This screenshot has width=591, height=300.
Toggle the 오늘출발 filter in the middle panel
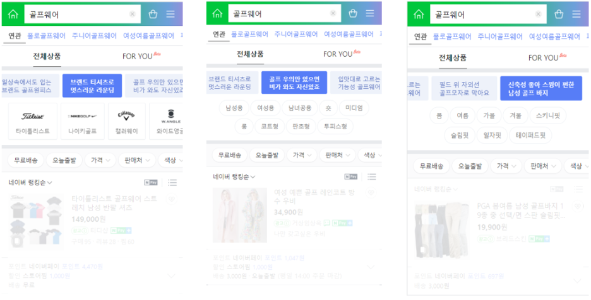pyautogui.click(x=266, y=154)
